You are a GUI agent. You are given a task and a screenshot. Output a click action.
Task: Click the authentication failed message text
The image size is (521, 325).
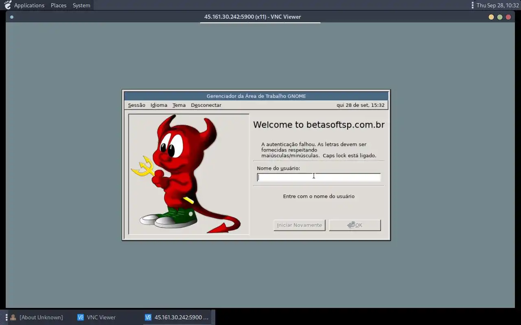[x=319, y=150]
